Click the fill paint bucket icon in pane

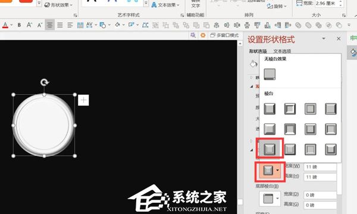(x=253, y=64)
